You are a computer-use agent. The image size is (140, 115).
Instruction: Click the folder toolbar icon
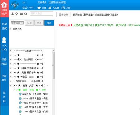pos(21,14)
